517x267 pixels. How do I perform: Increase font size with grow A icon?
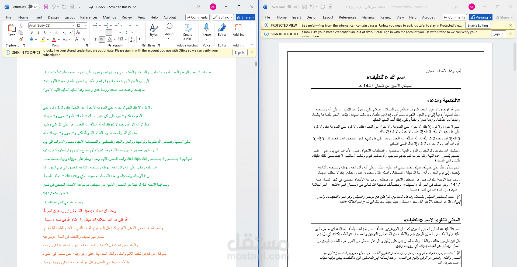77,39
